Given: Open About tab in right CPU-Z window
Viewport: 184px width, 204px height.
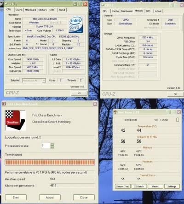Looking at the screenshot, I should click(x=158, y=11).
